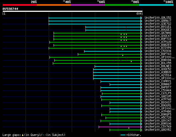Select the UniRef100_B9GGM1 label
The height and width of the screenshot is (137, 176).
(158, 106)
